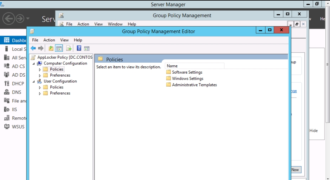Screen dimensions: 330x180
Task: Click the Name column header
Action: [x=195, y=66]
